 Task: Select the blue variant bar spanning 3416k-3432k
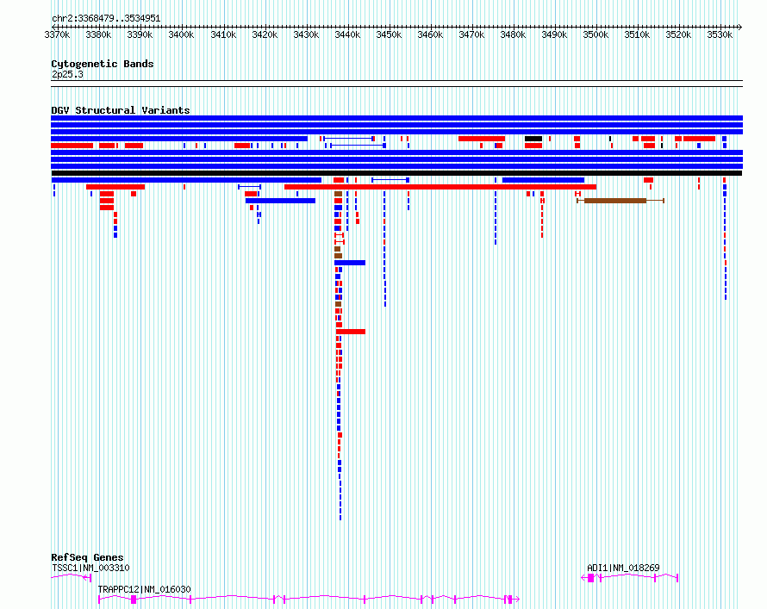pyautogui.click(x=280, y=201)
